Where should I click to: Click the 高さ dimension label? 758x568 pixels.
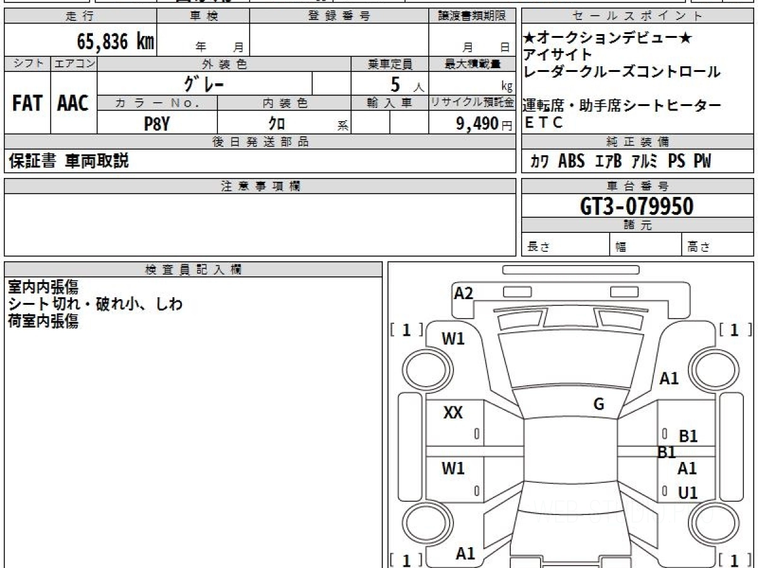click(x=699, y=247)
